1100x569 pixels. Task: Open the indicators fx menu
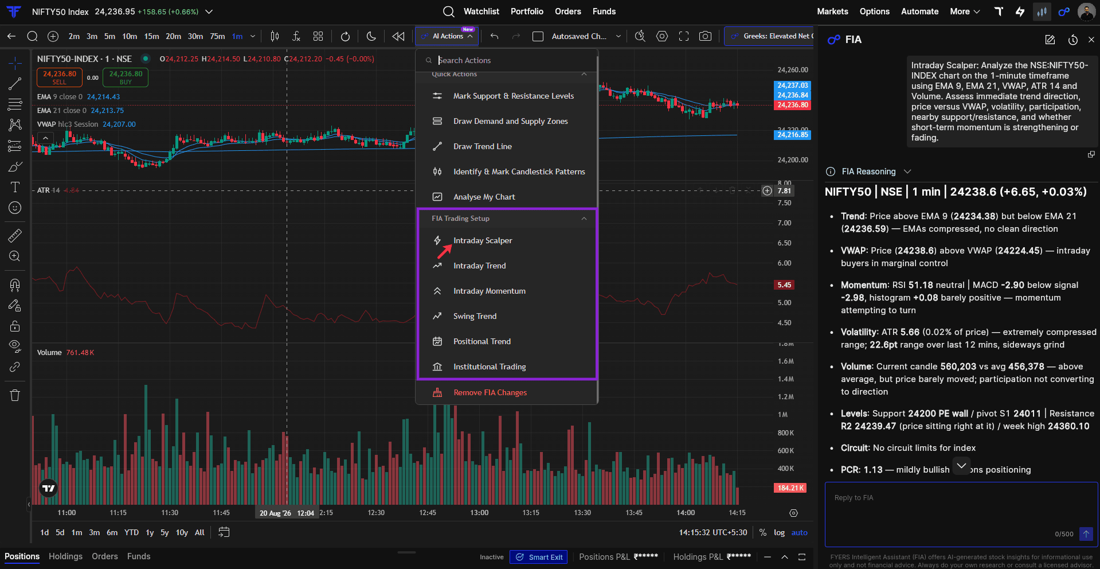tap(296, 36)
